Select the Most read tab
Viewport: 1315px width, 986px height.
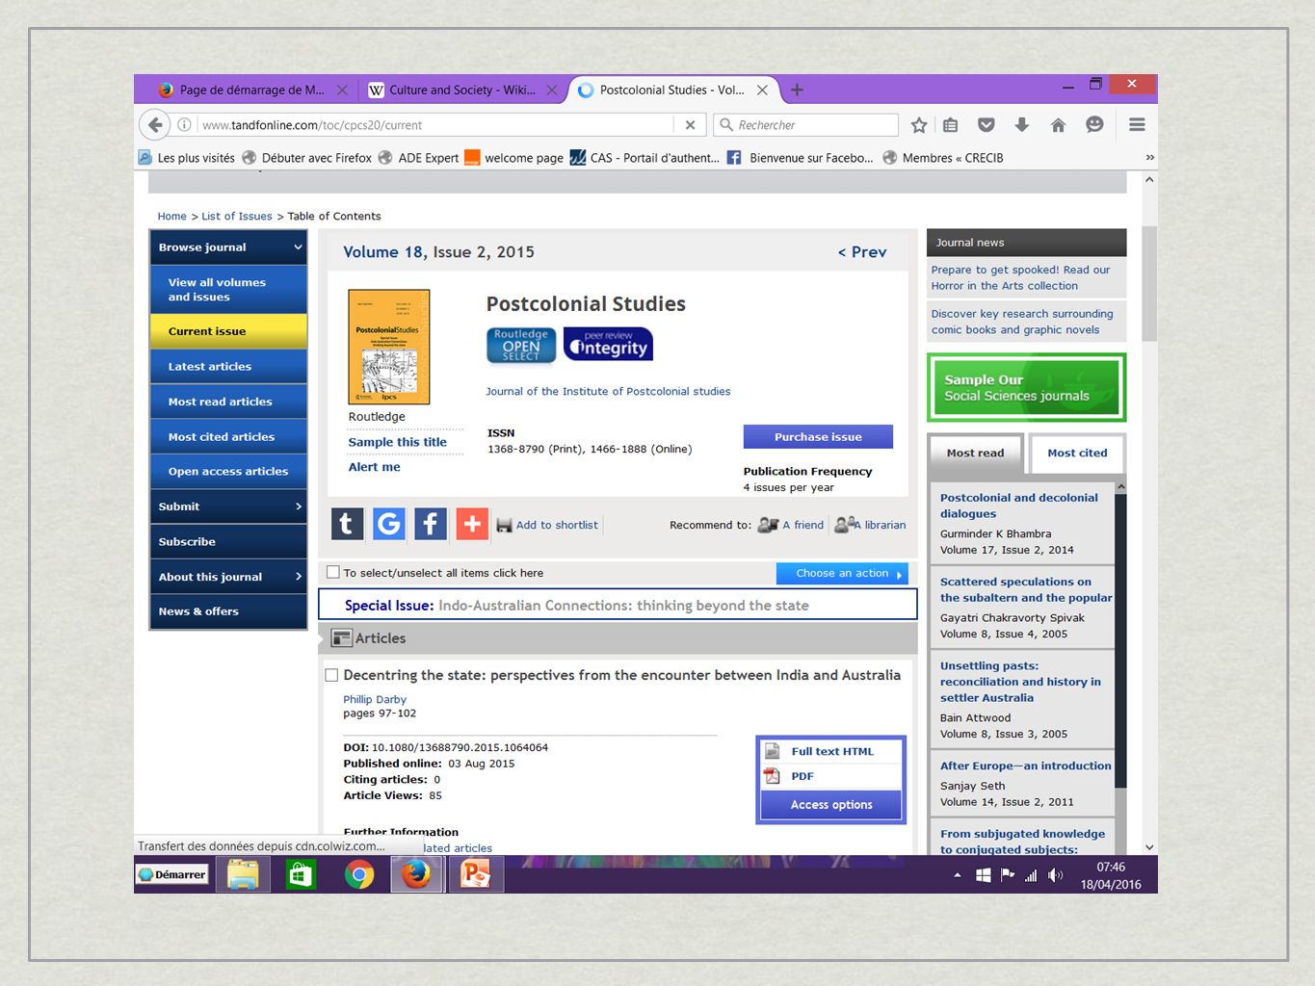pos(975,454)
